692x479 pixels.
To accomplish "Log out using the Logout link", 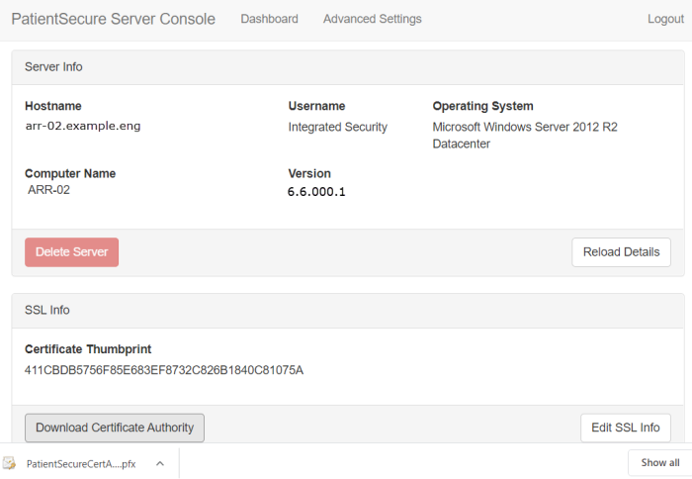I will pyautogui.click(x=665, y=19).
